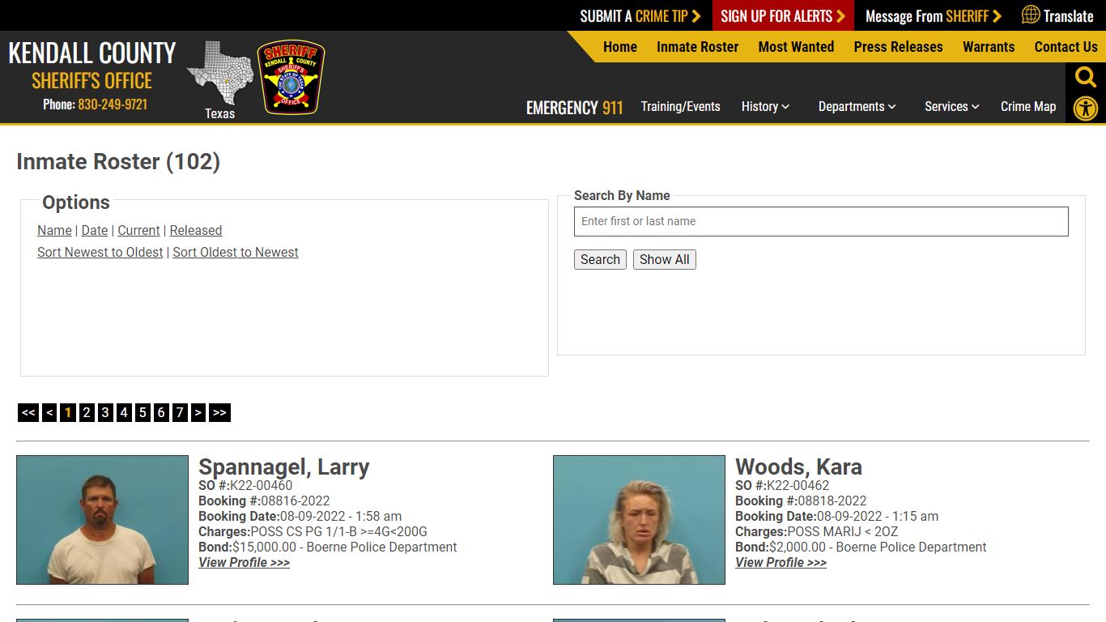
Task: Go to the next page with >
Action: (x=198, y=412)
